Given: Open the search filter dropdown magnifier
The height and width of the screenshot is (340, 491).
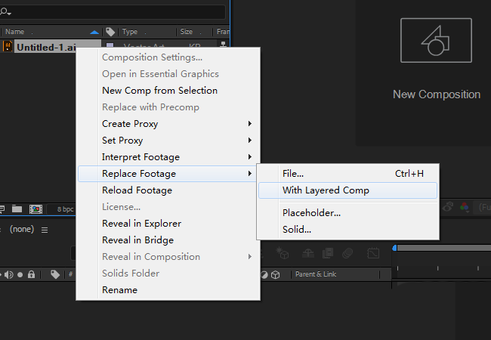Looking at the screenshot, I should point(5,12).
